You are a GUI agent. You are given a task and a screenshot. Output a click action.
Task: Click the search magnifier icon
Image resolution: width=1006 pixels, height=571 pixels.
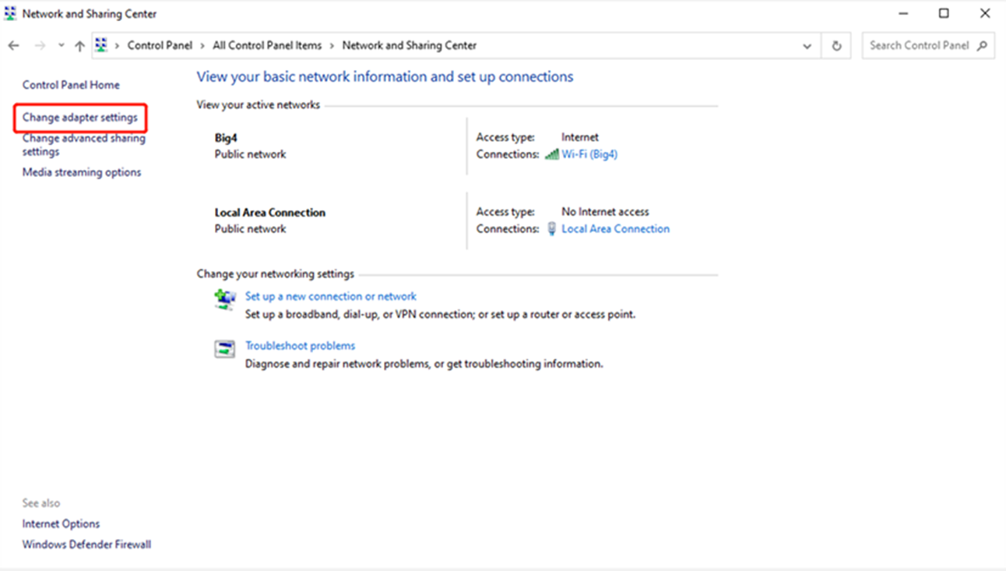pos(982,46)
